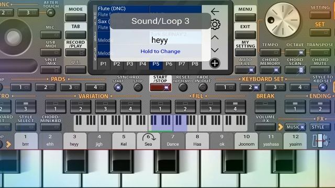Screen dimensions: 335x188
Task: Tap the round plus button in display
Action: click(215, 63)
